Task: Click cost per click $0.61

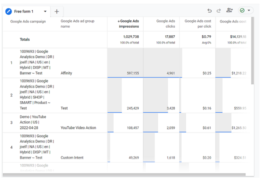Action: point(207,128)
